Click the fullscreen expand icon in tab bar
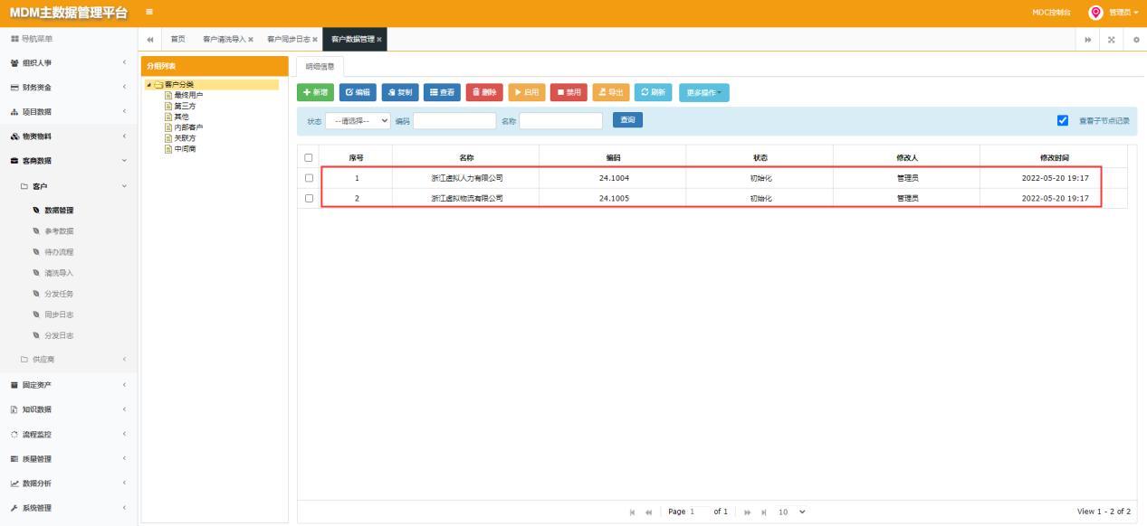Screen dimensions: 1147x526 1111,40
